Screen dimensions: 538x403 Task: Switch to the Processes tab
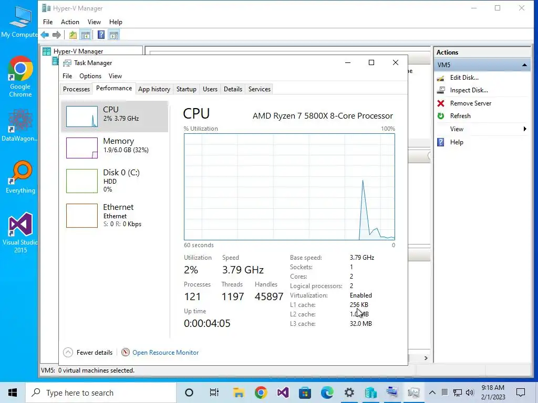(x=76, y=89)
